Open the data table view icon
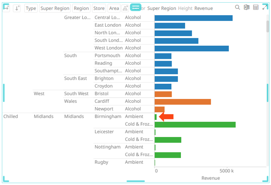Viewport: 271px width, 185px height. click(x=256, y=7)
